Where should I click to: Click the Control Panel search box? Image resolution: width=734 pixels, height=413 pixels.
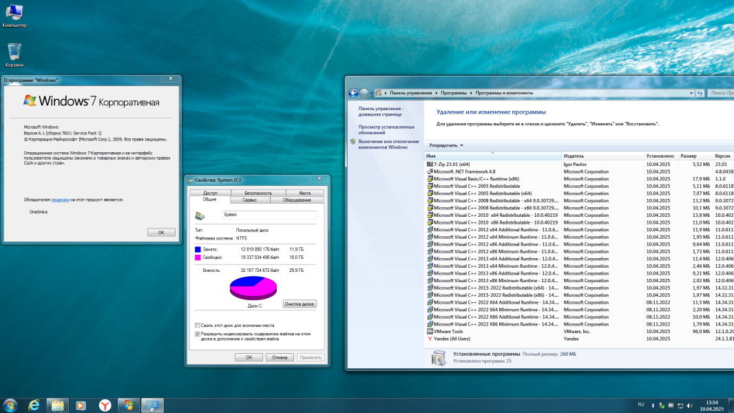pyautogui.click(x=720, y=93)
